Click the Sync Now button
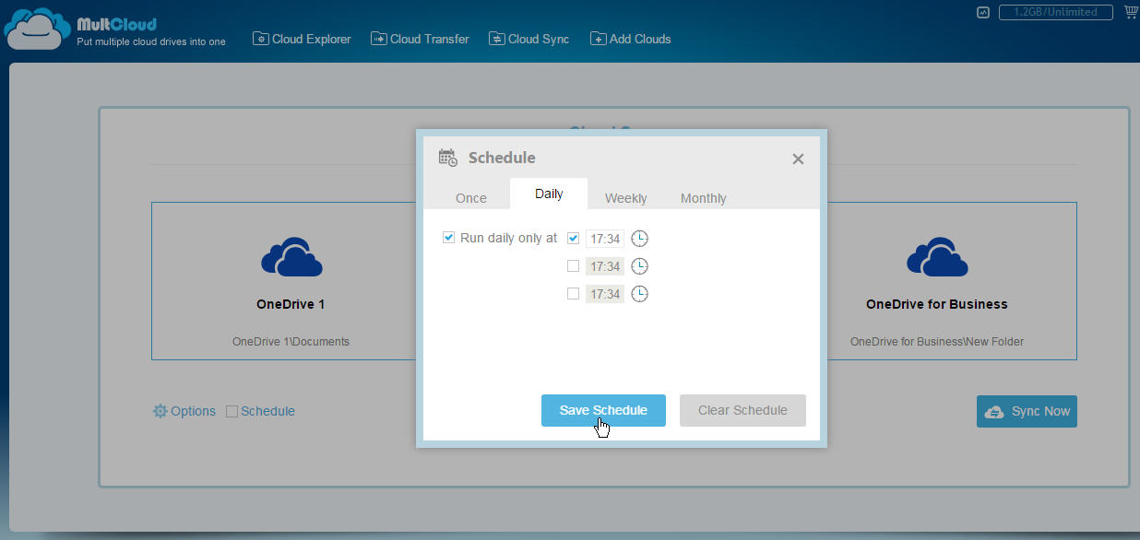The height and width of the screenshot is (540, 1140). (x=1027, y=411)
